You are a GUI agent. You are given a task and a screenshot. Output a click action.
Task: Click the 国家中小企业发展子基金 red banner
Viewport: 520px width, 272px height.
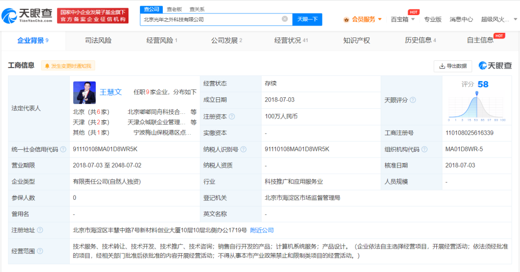tap(93, 16)
